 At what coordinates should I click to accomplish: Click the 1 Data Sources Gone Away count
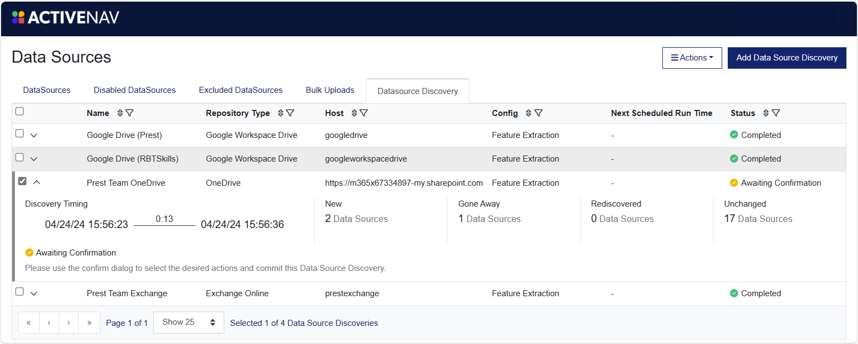(490, 219)
